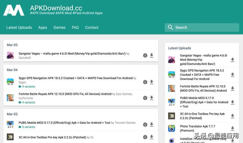Open the sidebar Fortnite app icon
This screenshot has width=243, height=143.
[172, 88]
